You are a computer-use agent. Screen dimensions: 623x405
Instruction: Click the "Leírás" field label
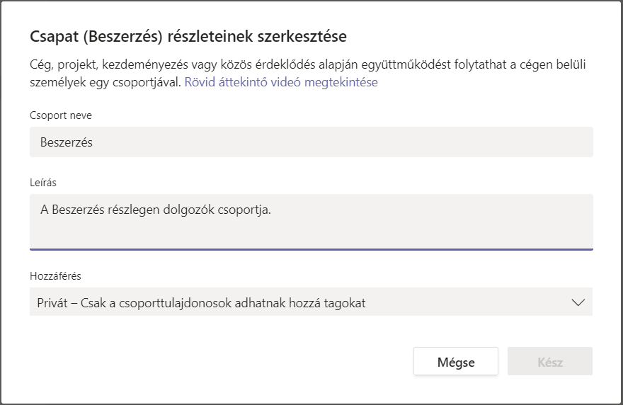43,183
